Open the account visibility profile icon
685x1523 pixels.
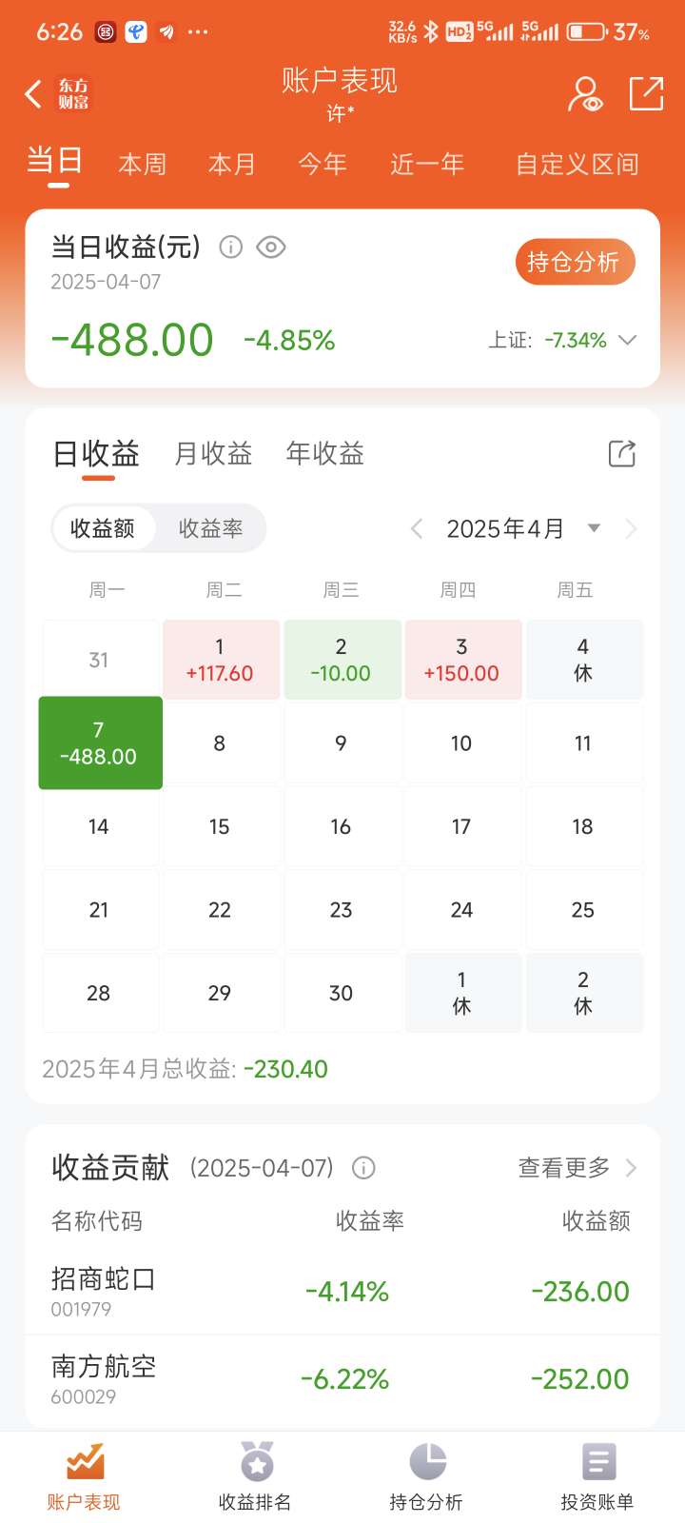tap(585, 94)
